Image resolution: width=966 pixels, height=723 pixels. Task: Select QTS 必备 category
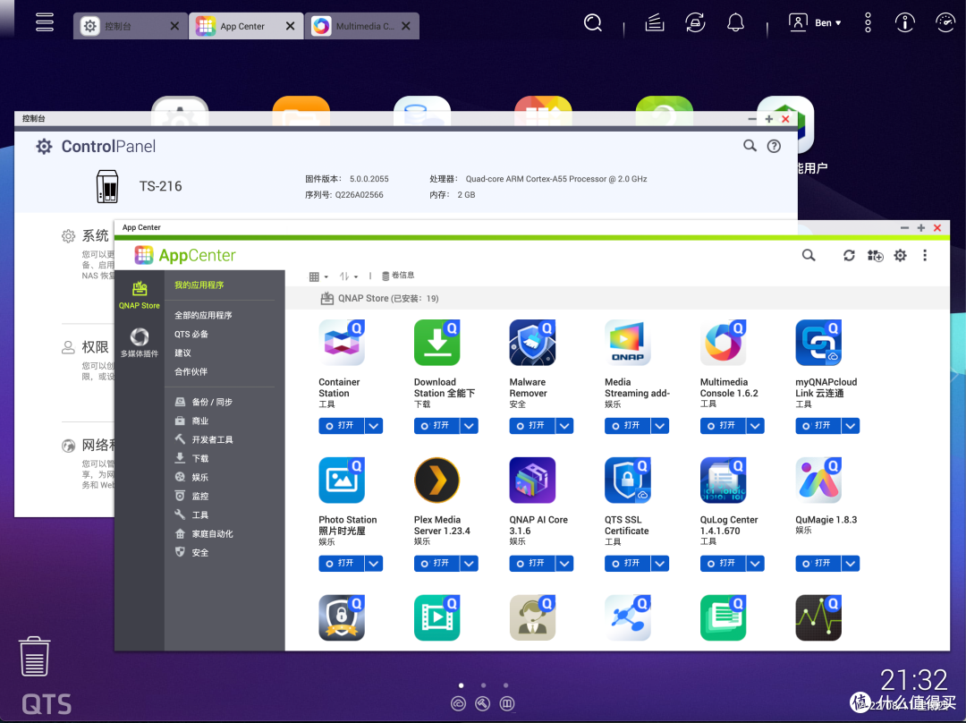tap(191, 334)
